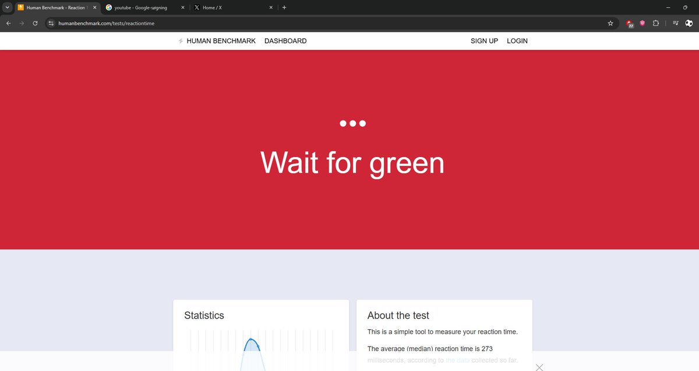
Task: Click the 'About the test' heading
Action: (398, 315)
